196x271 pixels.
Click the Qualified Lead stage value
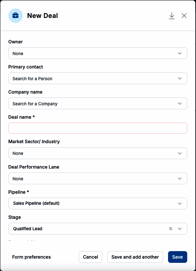click(x=28, y=229)
